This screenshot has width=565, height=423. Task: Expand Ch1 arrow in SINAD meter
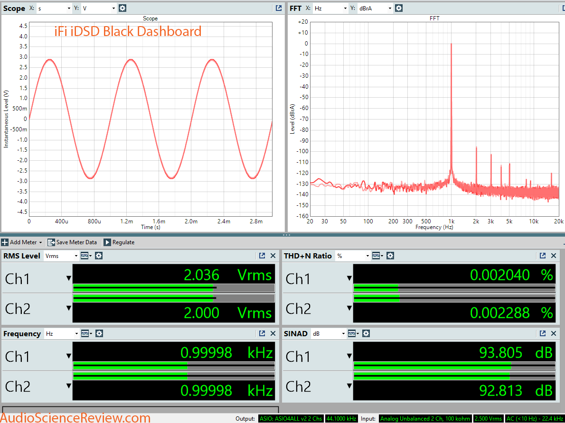349,356
